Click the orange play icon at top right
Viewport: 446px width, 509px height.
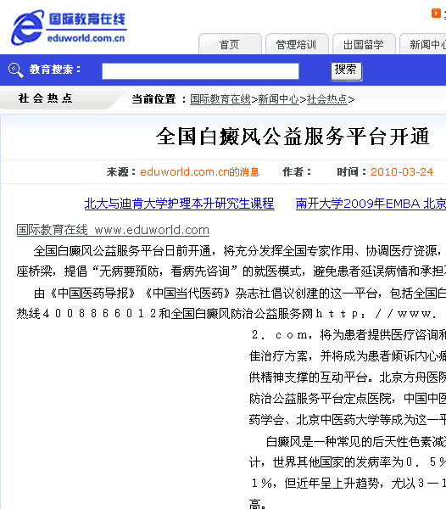point(436,14)
